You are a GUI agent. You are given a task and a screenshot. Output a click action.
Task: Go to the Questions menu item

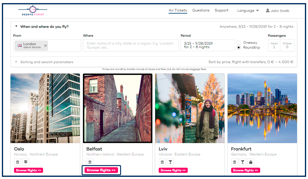(201, 10)
